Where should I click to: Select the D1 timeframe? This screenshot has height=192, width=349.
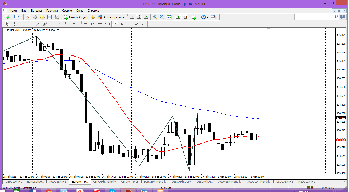pyautogui.click(x=129, y=24)
